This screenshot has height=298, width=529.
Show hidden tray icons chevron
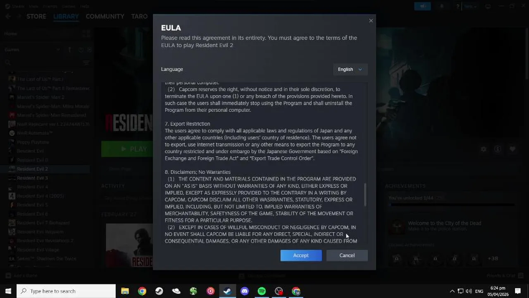pyautogui.click(x=452, y=291)
